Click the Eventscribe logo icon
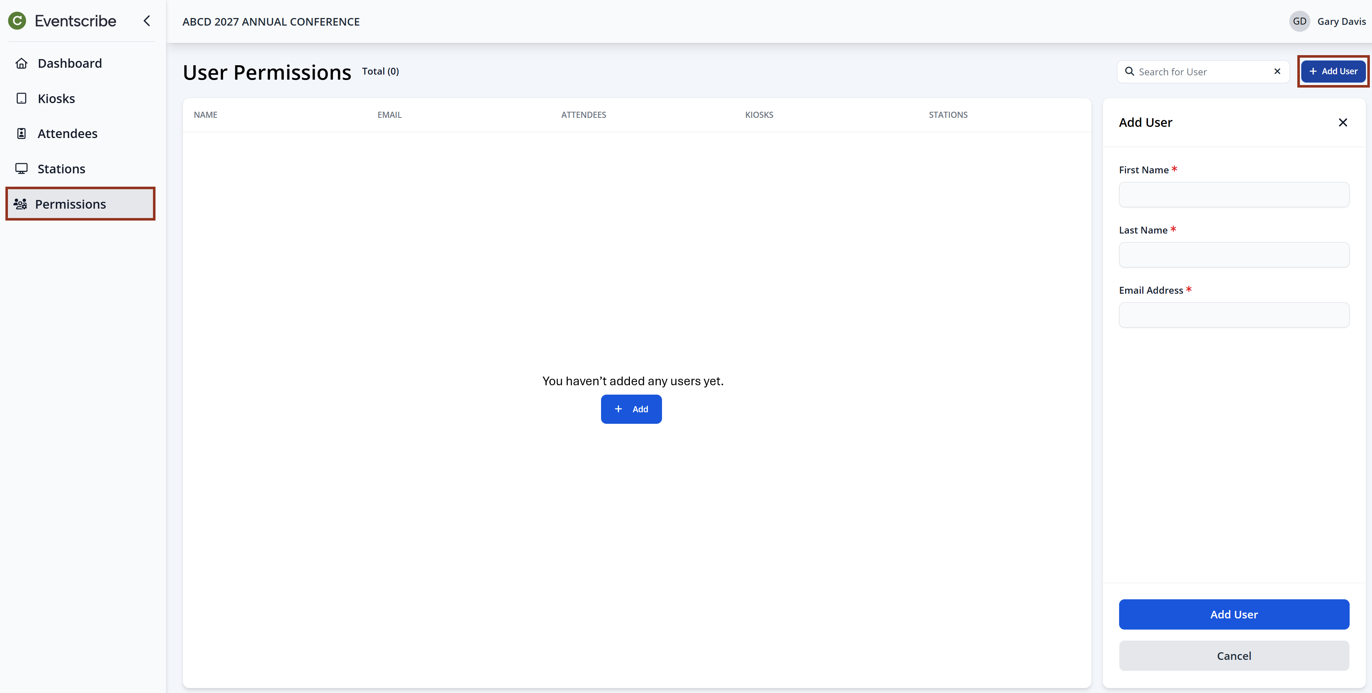 coord(17,21)
